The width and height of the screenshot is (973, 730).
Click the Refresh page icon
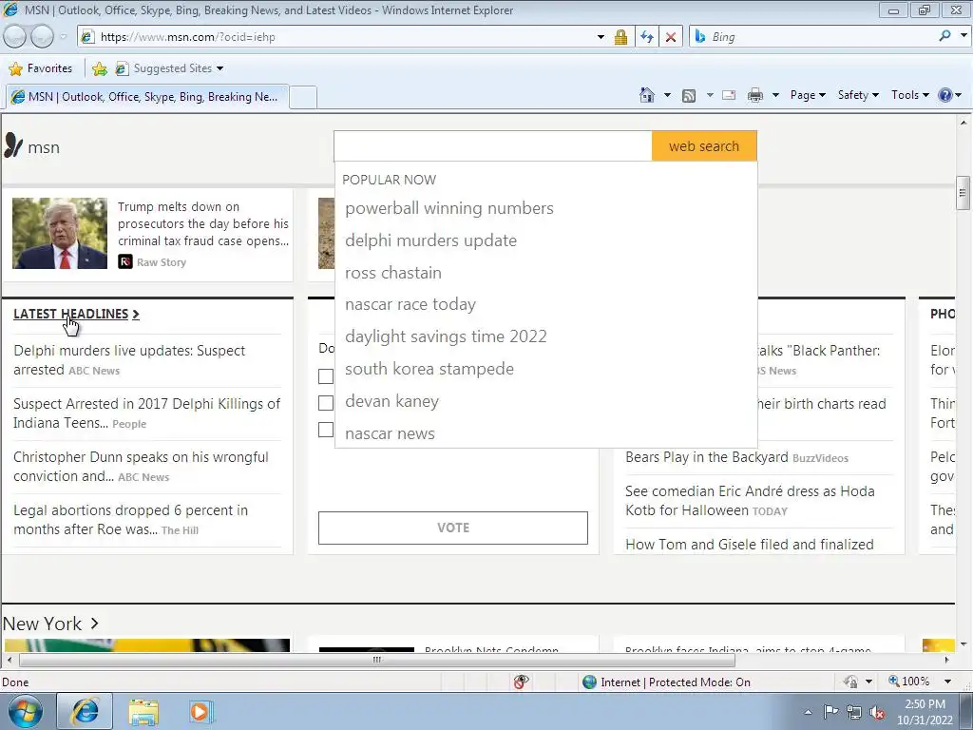pos(646,37)
